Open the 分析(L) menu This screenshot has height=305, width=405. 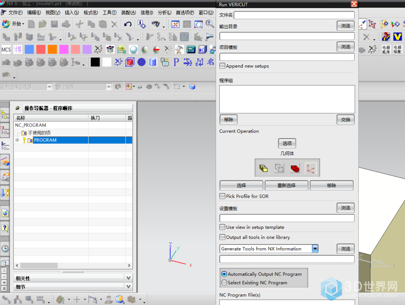coord(165,13)
